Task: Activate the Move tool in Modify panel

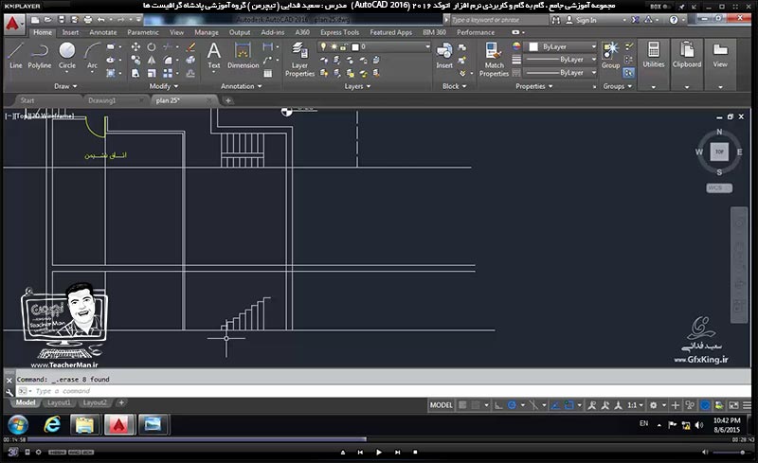Action: click(x=135, y=47)
